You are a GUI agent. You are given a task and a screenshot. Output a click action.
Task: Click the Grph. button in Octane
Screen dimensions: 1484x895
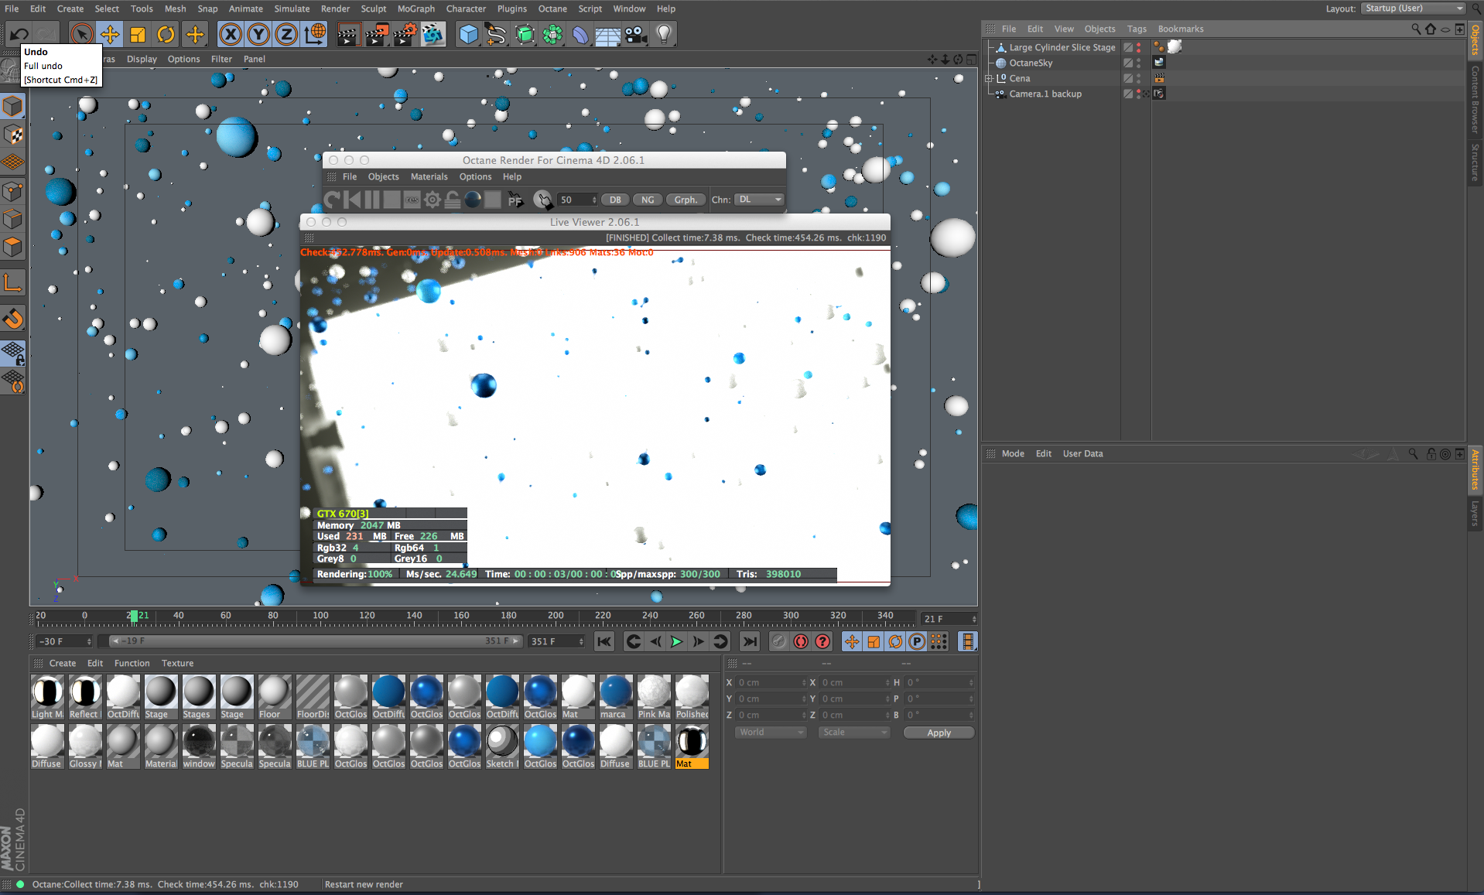click(x=686, y=200)
